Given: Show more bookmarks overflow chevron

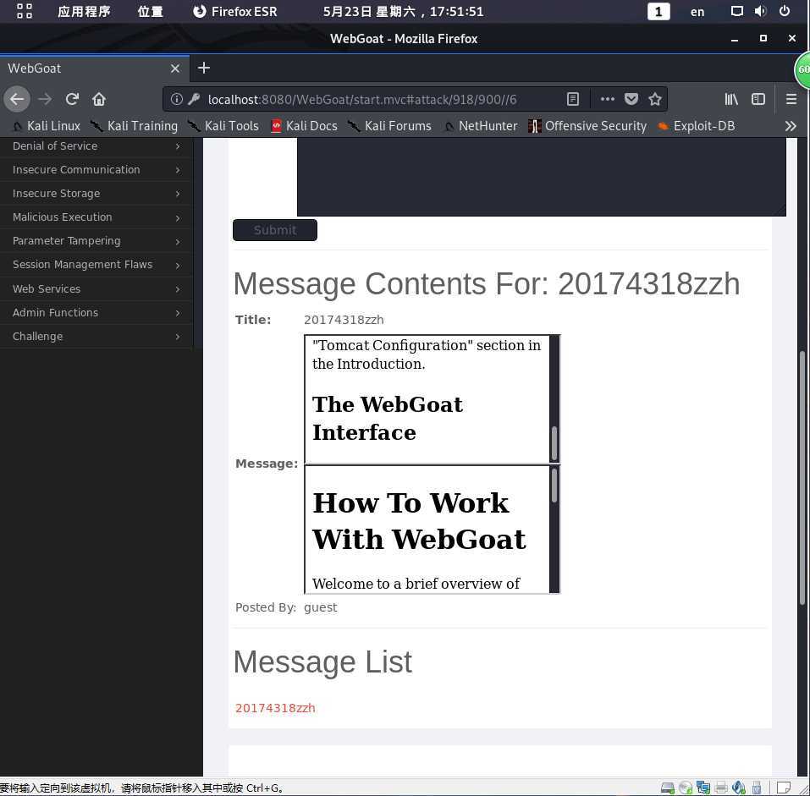Looking at the screenshot, I should coord(791,126).
